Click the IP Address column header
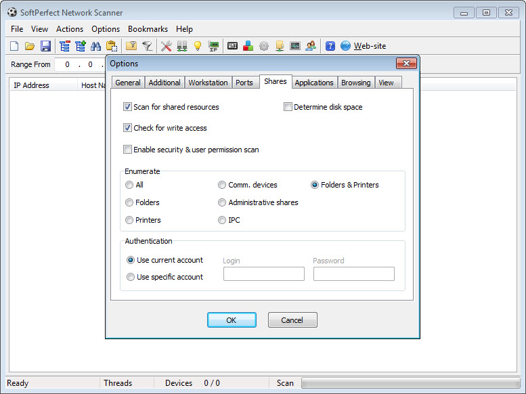The width and height of the screenshot is (526, 394). point(43,85)
